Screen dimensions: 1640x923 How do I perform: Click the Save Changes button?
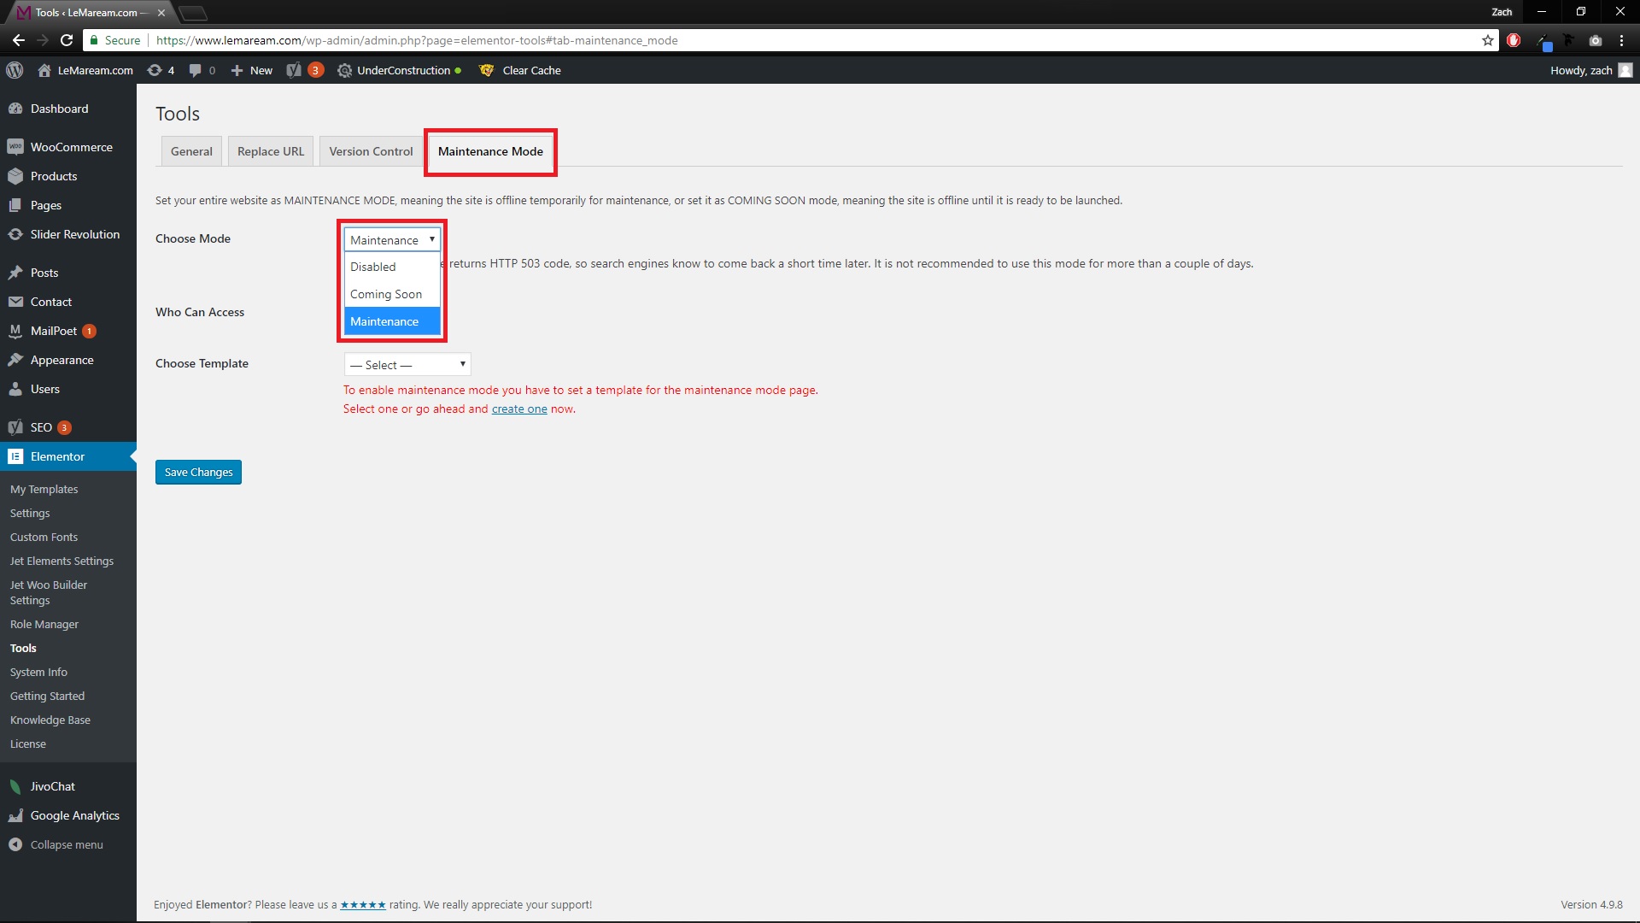pos(198,472)
